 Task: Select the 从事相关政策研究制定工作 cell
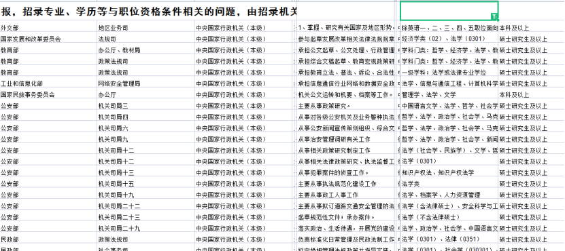(347, 151)
